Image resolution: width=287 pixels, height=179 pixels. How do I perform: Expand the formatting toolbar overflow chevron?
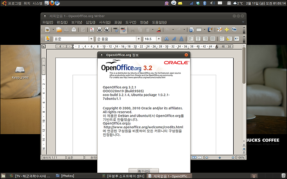coord(244,37)
